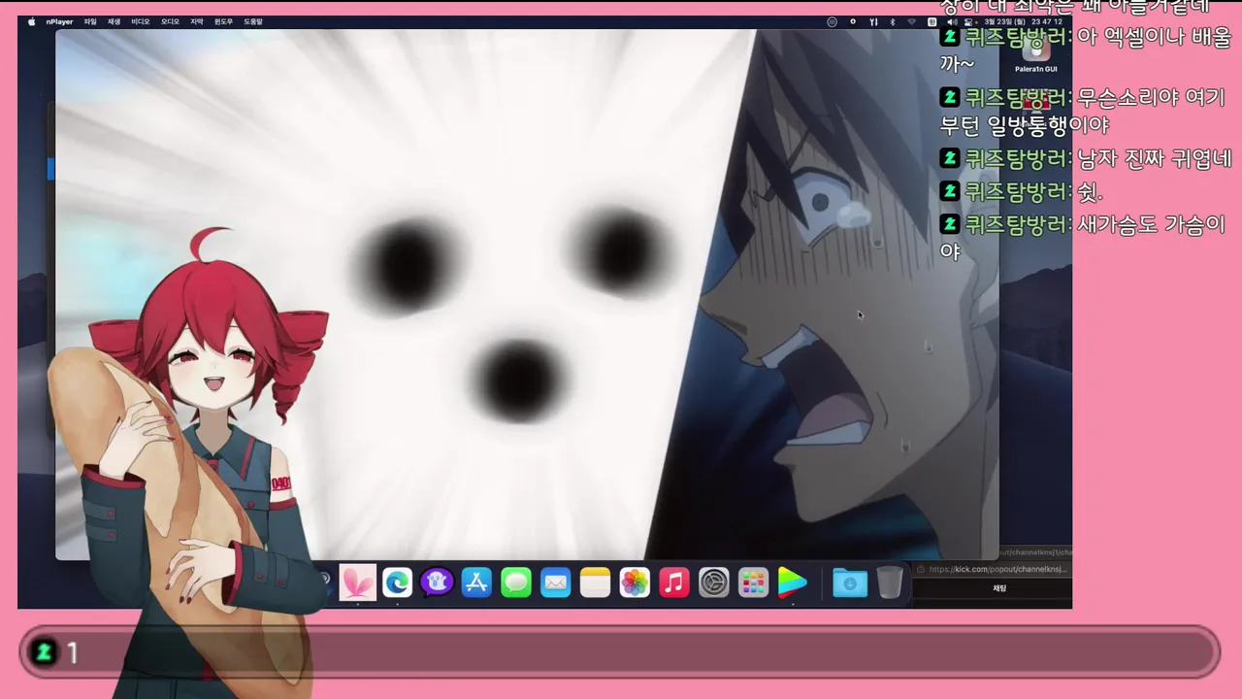This screenshot has width=1242, height=699.
Task: Click the date and clock in menu bar
Action: click(x=1024, y=21)
